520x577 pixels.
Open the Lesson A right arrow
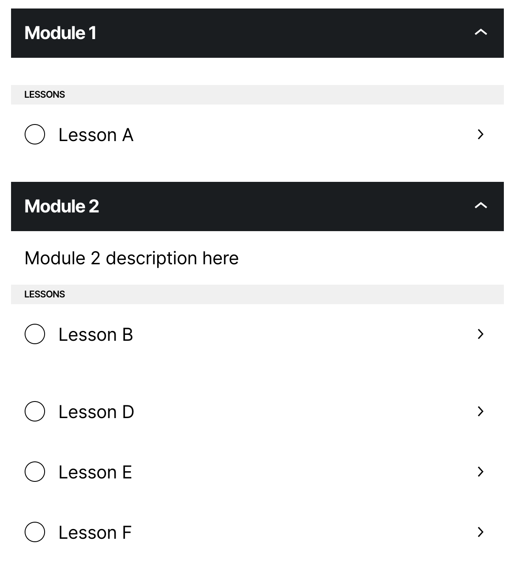click(480, 134)
